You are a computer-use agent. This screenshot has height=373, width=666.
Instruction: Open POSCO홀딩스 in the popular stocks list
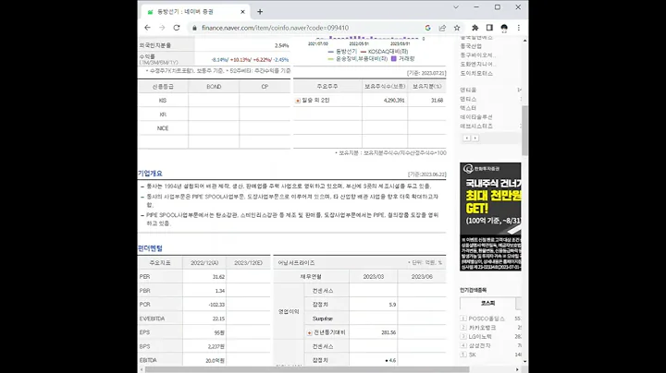point(487,319)
